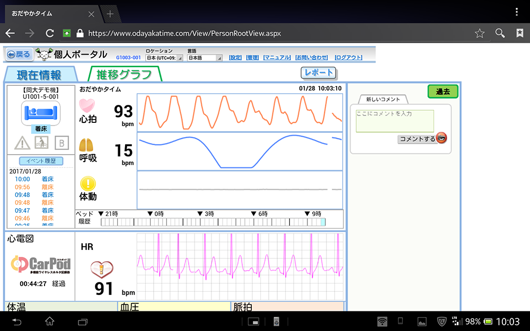Click the warning triangle alert icon
The image size is (530, 331).
pyautogui.click(x=22, y=142)
